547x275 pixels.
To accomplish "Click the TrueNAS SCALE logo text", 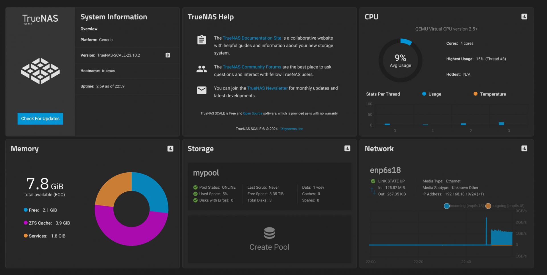I will pyautogui.click(x=40, y=19).
